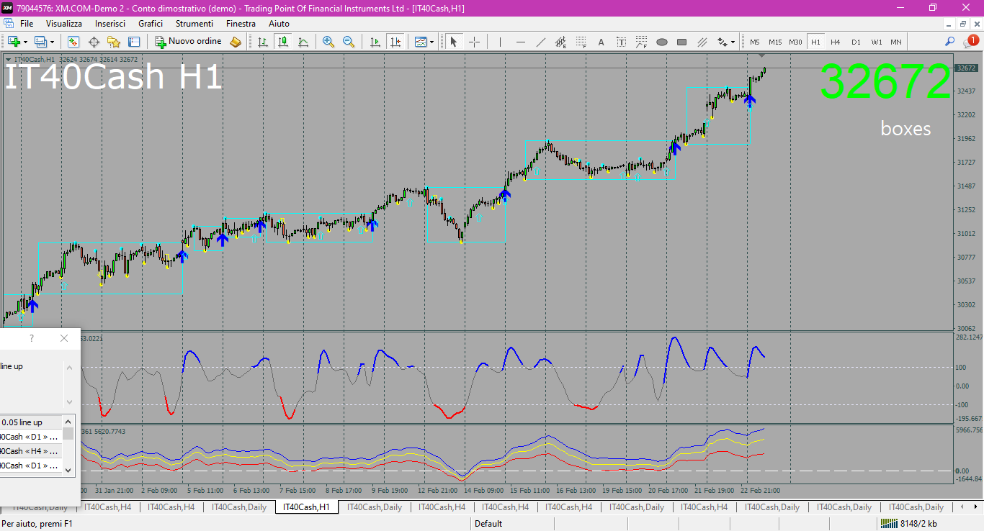Image resolution: width=984 pixels, height=531 pixels.
Task: Expand the new chart dropdown arrow
Action: click(25, 42)
